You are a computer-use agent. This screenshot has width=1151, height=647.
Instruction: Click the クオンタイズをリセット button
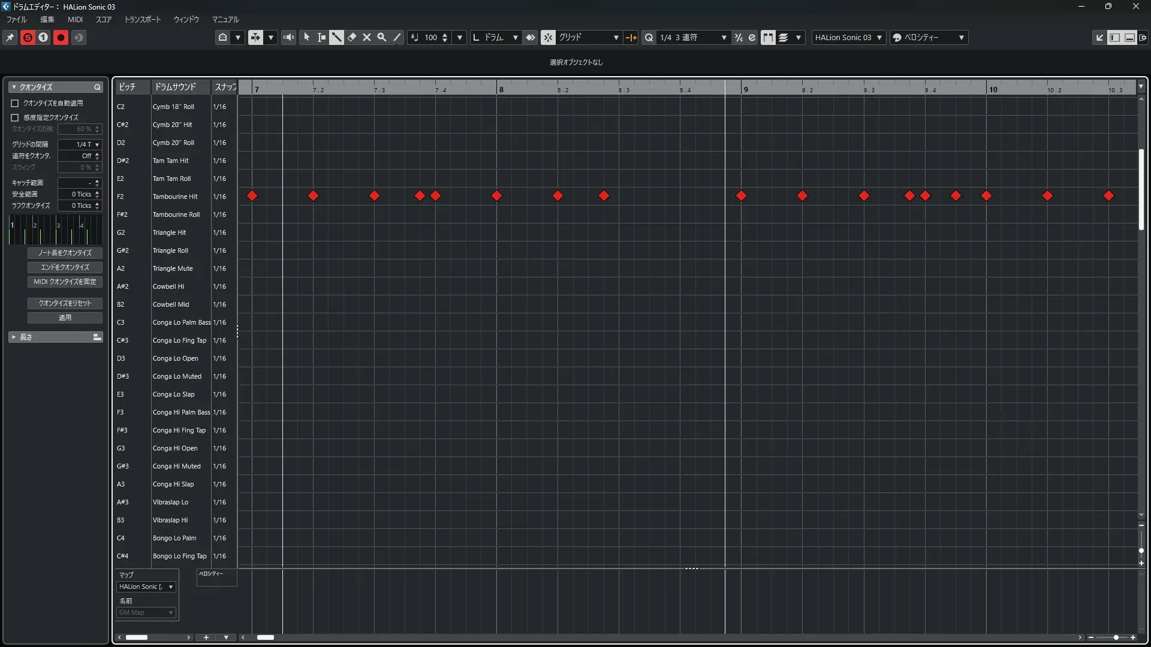tap(65, 303)
